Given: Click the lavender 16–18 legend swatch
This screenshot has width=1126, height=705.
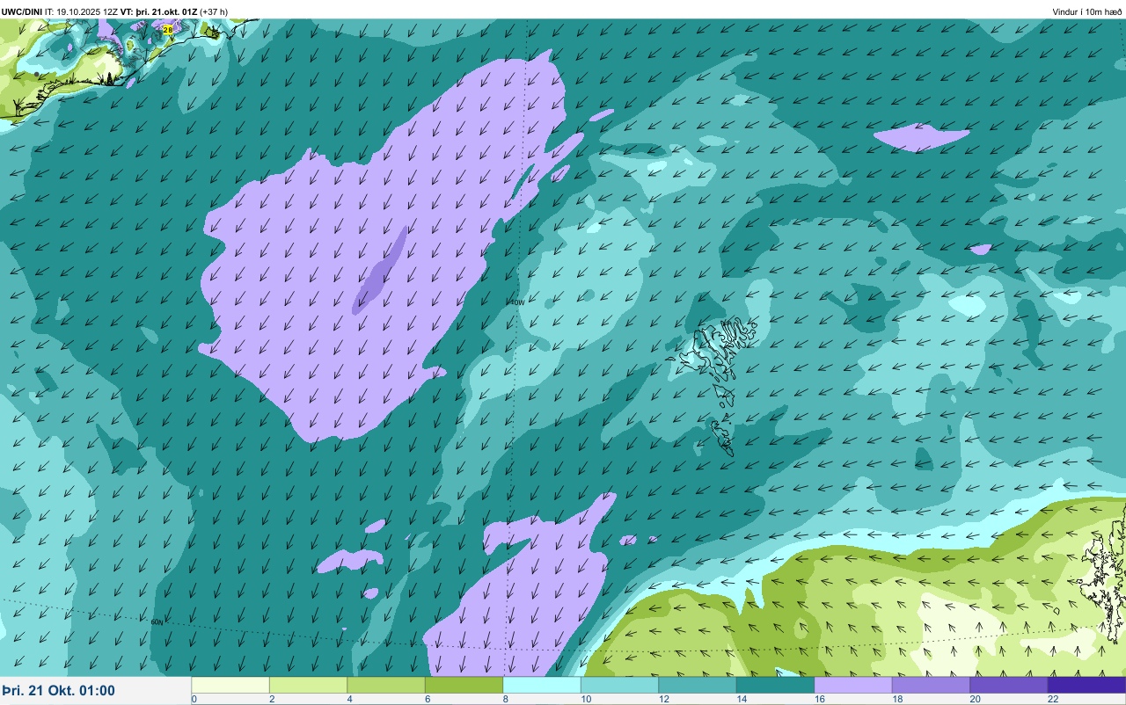Looking at the screenshot, I should point(853,685).
